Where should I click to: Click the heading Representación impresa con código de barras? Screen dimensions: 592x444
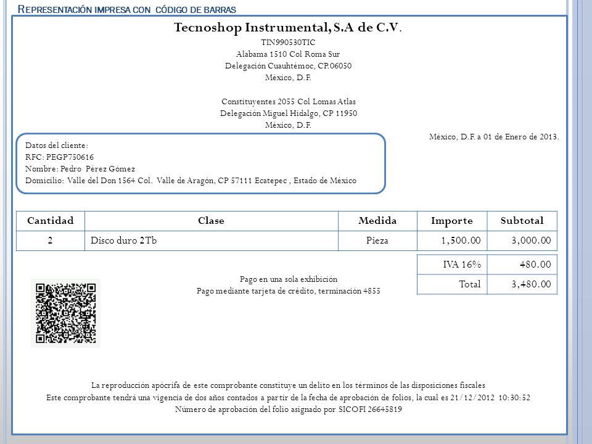coord(127,9)
